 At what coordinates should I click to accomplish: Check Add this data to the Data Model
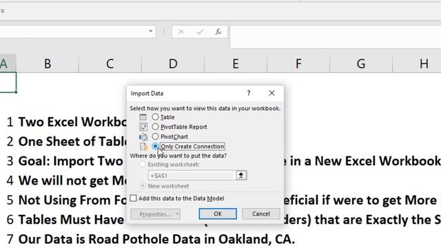(x=133, y=198)
